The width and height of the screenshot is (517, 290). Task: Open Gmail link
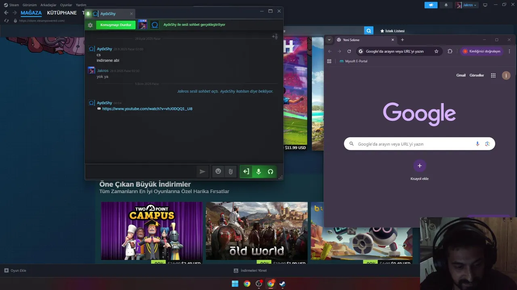pos(461,75)
